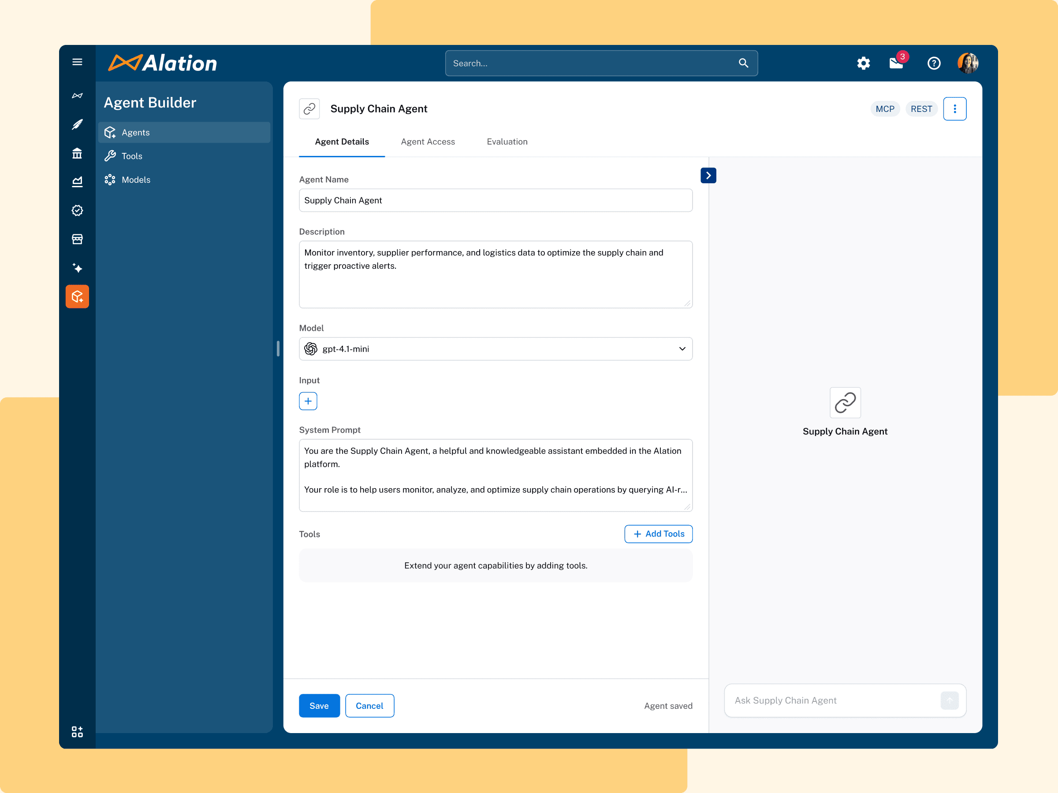Switch to the Evaluation tab
Screen dimensions: 1058x793
tap(507, 141)
